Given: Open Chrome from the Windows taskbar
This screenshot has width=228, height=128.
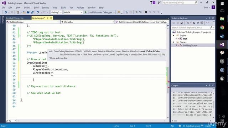Looking at the screenshot, I should [222, 27].
